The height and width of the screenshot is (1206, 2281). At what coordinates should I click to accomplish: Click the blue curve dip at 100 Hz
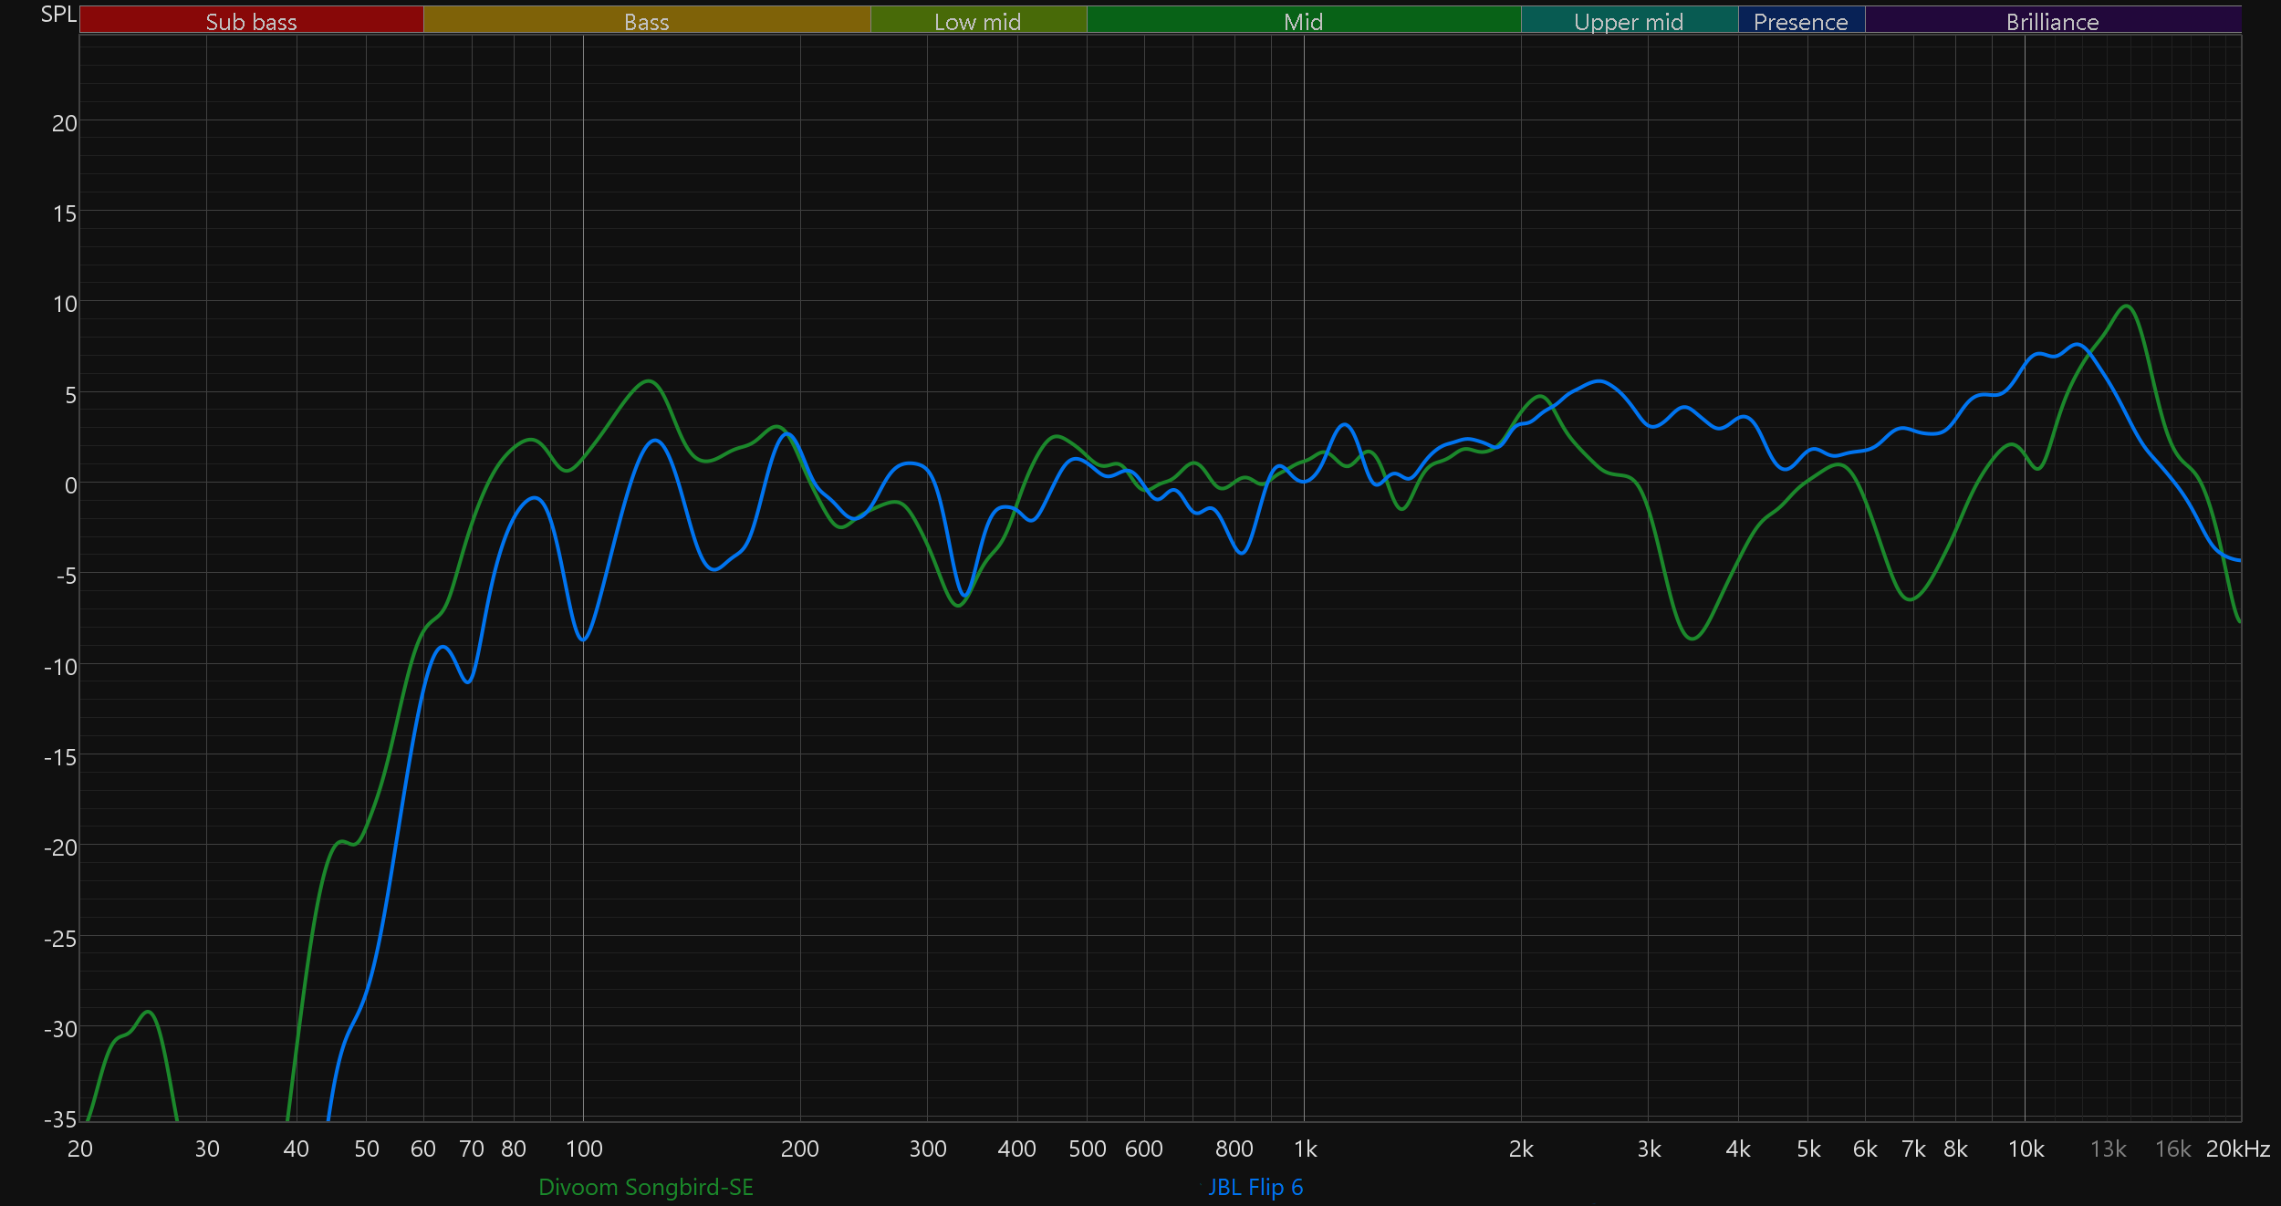(x=583, y=639)
